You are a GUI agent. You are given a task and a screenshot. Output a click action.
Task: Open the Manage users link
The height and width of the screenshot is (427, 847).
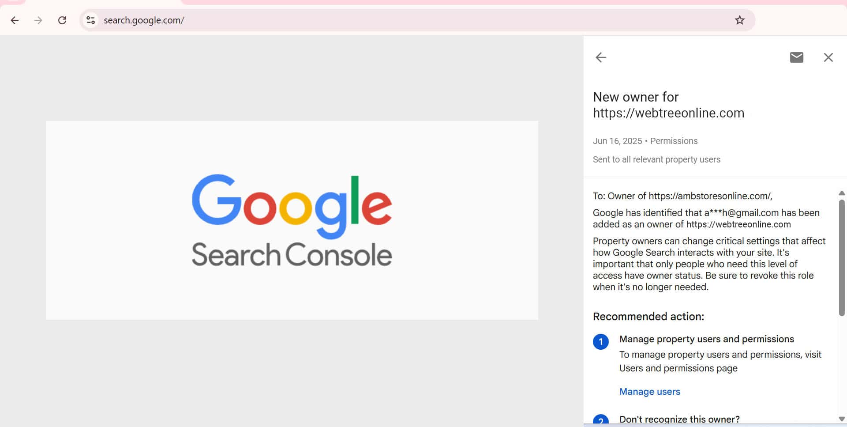tap(649, 392)
